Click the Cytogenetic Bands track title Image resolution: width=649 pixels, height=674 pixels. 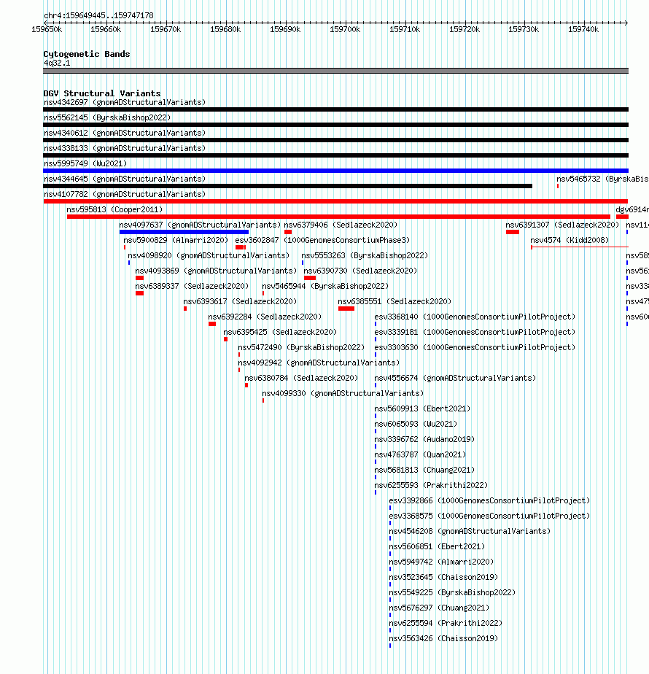click(x=86, y=54)
